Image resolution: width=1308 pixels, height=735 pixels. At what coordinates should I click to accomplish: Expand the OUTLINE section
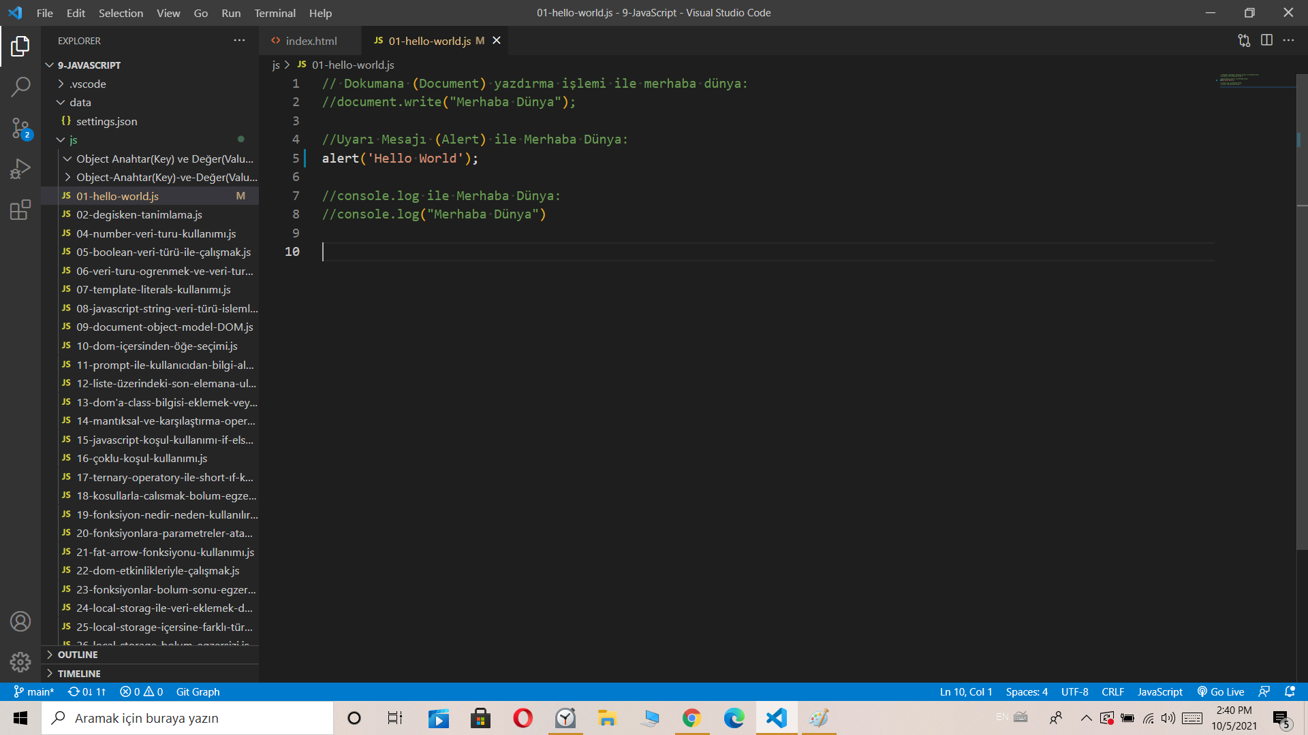click(78, 655)
